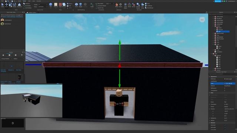Toggle Draw On Top option
237x133 pixels.
click(100, 8)
